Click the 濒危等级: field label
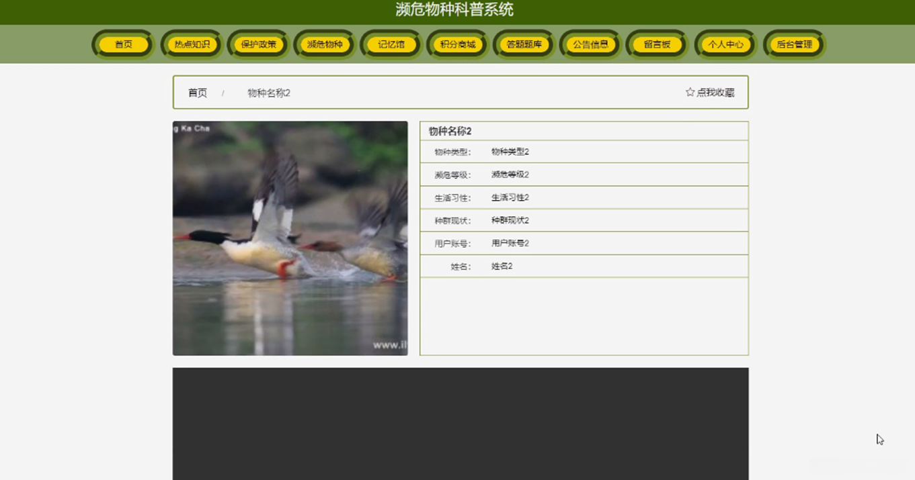 [452, 175]
